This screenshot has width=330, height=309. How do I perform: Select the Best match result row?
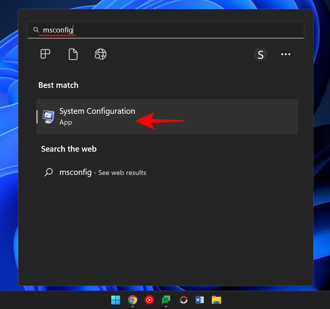pyautogui.click(x=167, y=116)
